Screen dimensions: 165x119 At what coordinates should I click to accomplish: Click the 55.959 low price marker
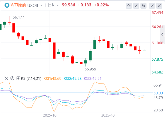(x=90, y=69)
